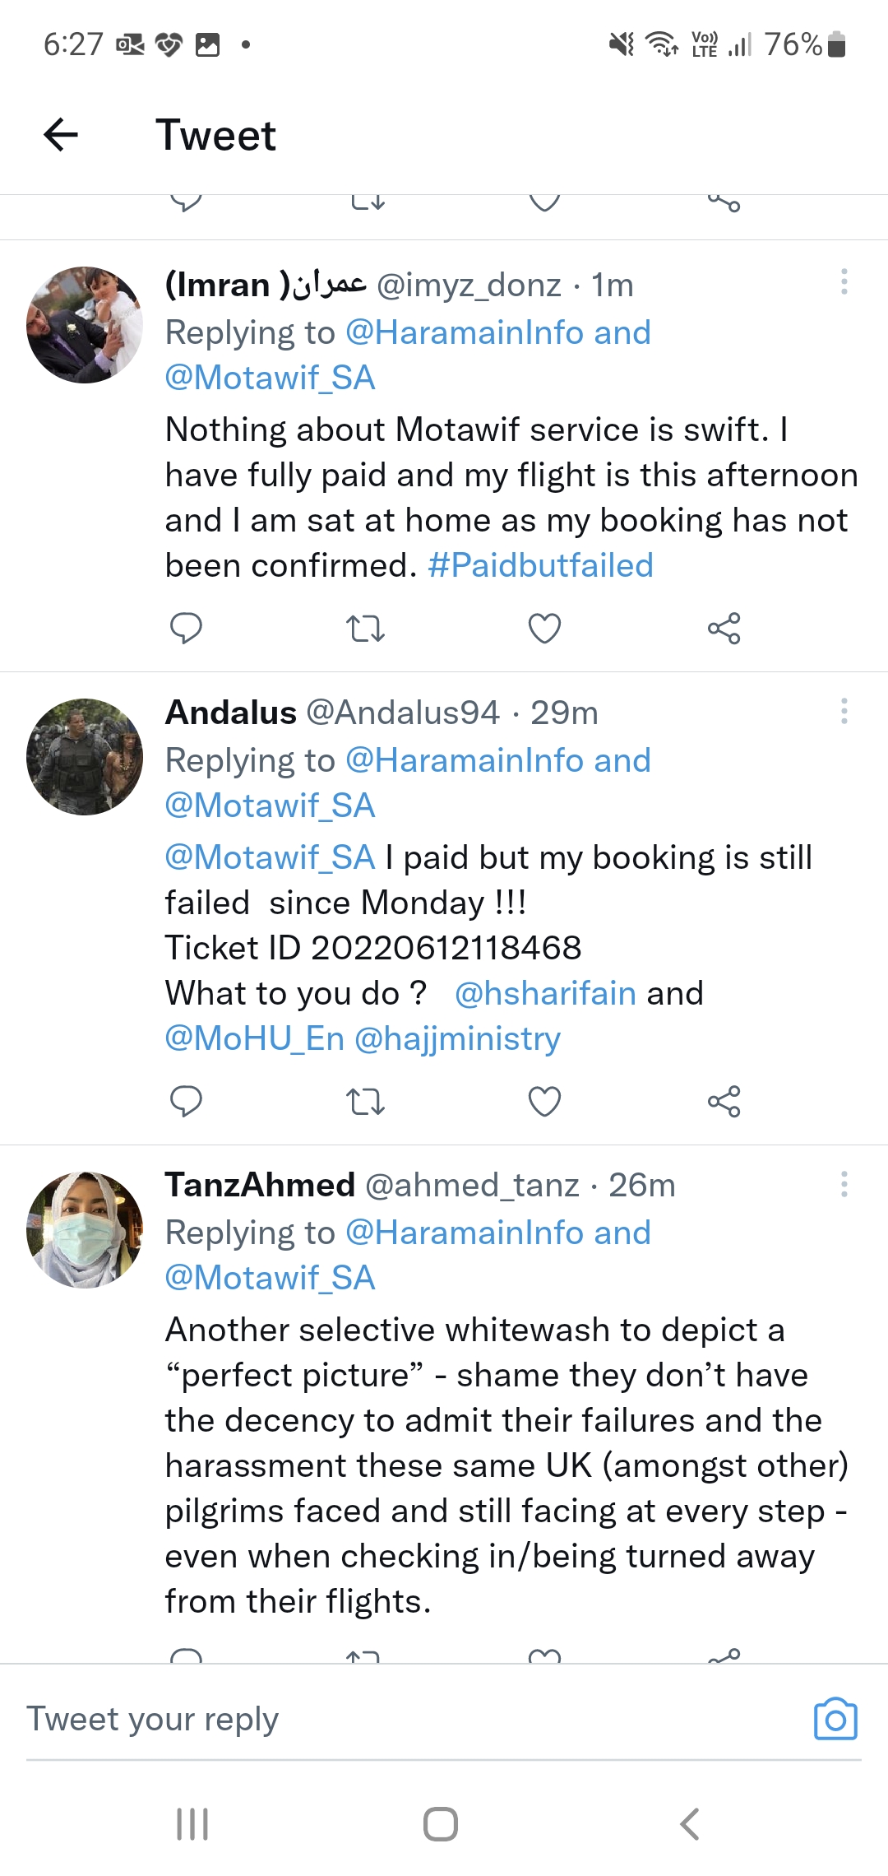Open overflow menu on TanzAhmed's tweet
888x1876 pixels.
pos(844,1184)
